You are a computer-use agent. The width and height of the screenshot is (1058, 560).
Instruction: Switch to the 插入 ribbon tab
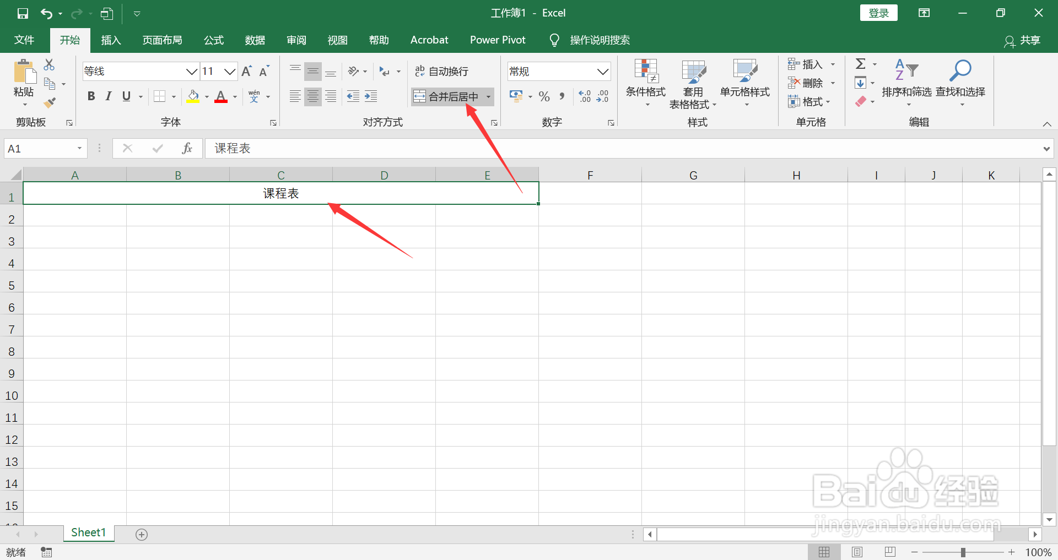point(111,40)
